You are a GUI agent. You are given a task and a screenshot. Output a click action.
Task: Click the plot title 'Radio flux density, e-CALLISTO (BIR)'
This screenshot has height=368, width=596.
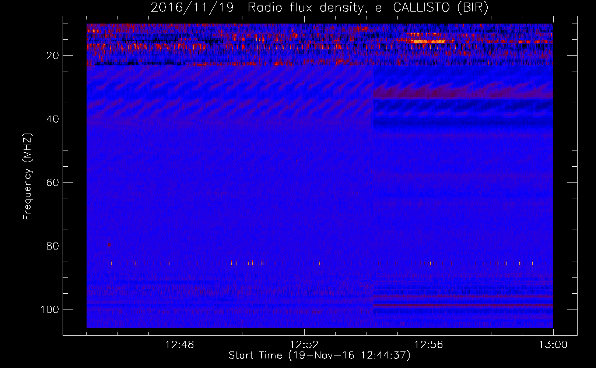click(368, 8)
